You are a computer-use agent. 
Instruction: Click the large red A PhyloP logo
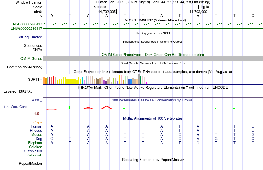coord(107,107)
